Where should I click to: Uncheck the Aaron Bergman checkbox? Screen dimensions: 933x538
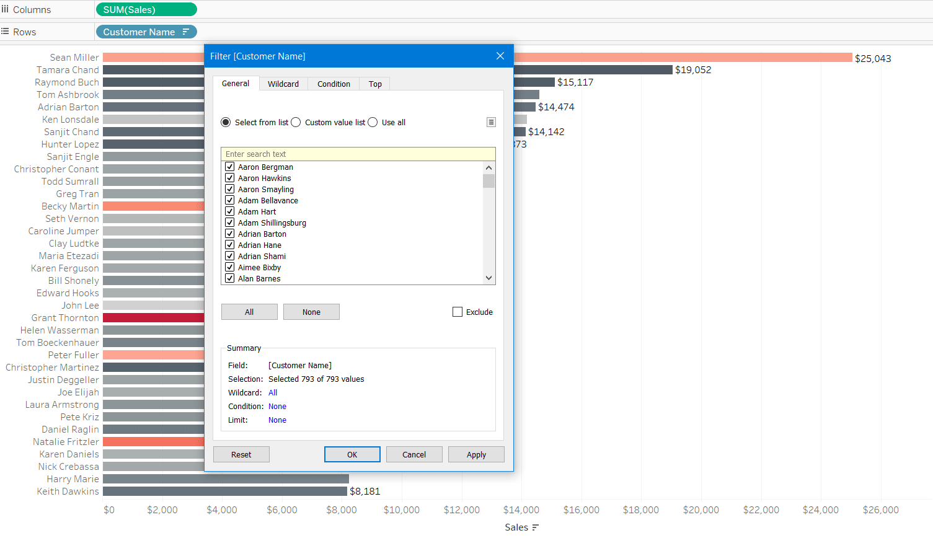230,167
